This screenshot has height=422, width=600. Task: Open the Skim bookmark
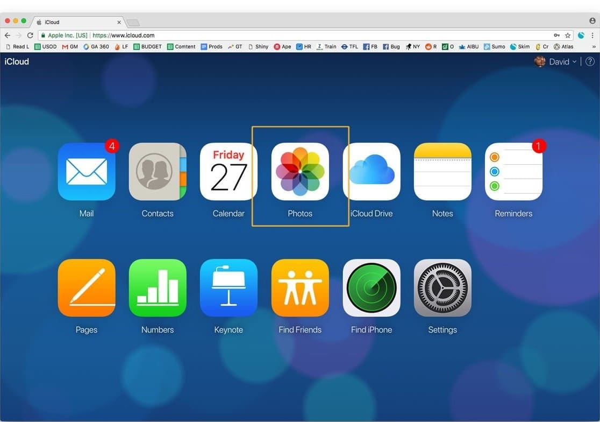pos(520,47)
